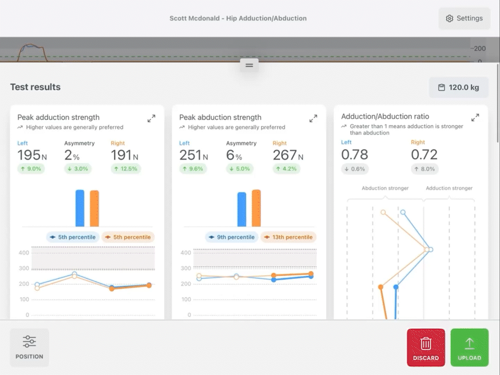This screenshot has height=375, width=500.
Task: Toggle the orange 5th percentile legend chip
Action: point(128,237)
